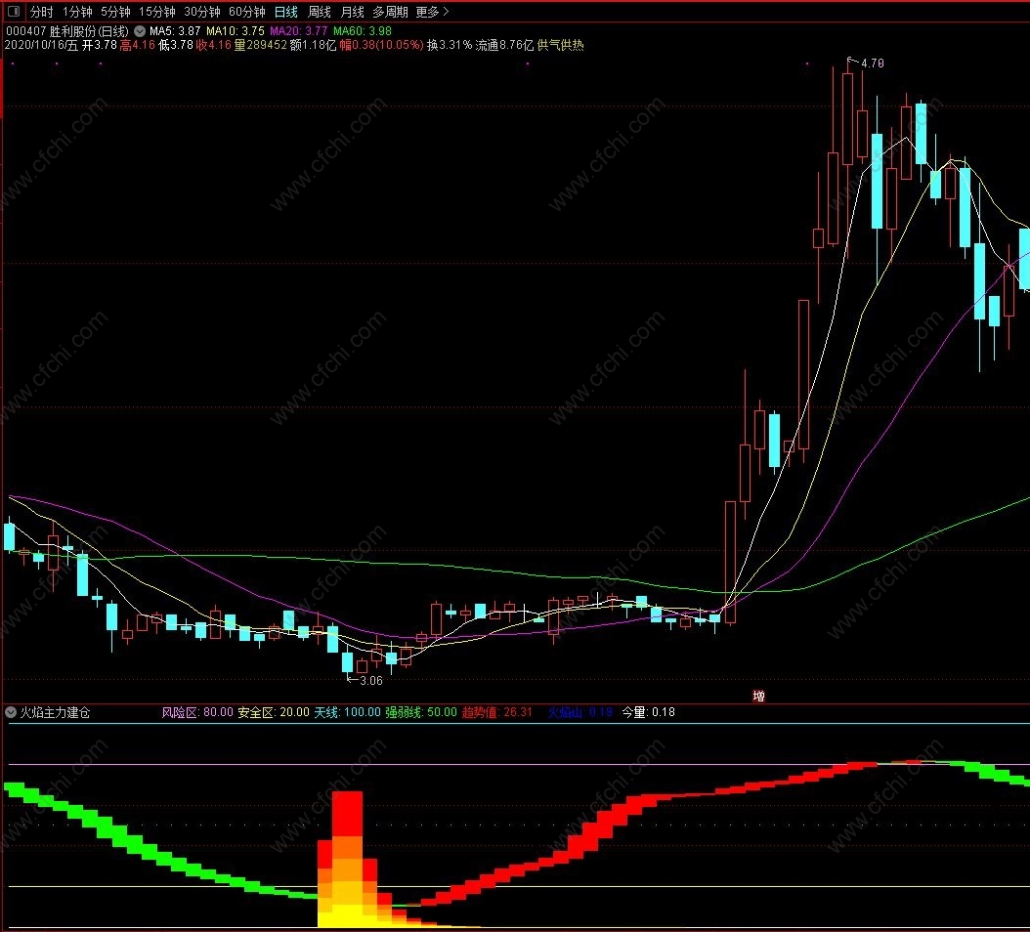Viewport: 1030px width, 932px height.
Task: Click the panel layout icon at top-left
Action: point(13,11)
